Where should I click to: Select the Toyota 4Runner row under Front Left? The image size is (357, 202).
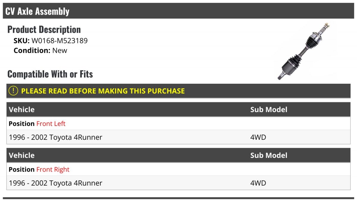coord(56,137)
